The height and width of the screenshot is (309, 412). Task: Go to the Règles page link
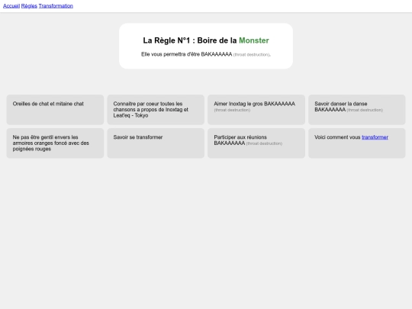coord(29,6)
